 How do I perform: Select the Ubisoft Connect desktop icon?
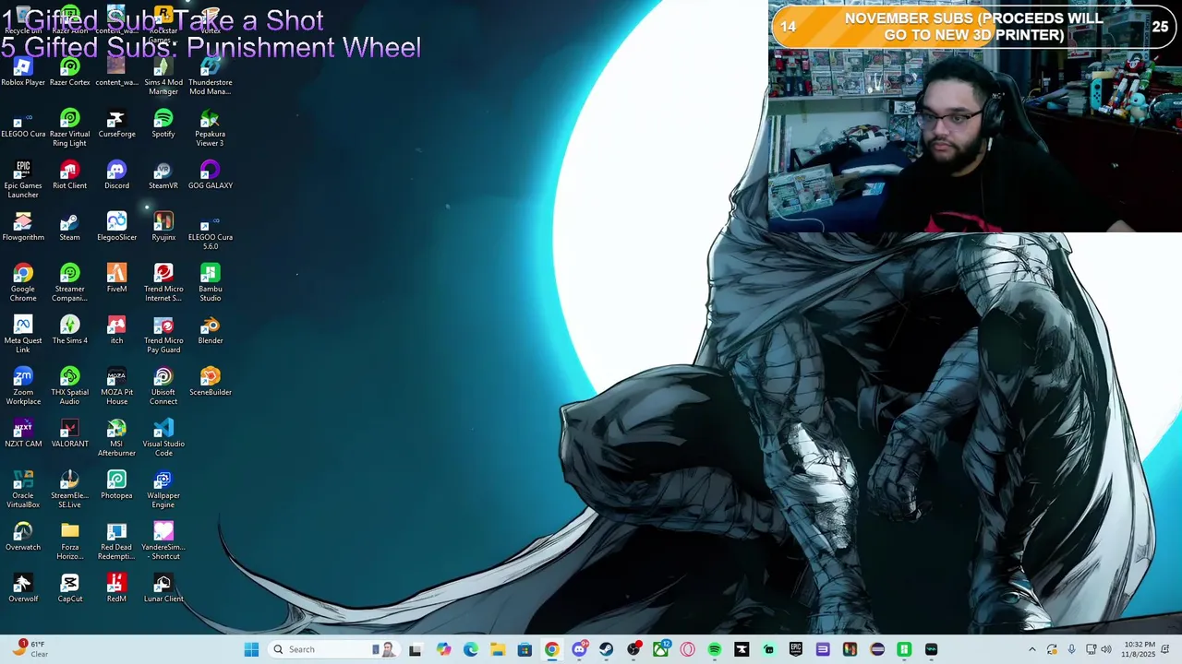[x=163, y=387]
